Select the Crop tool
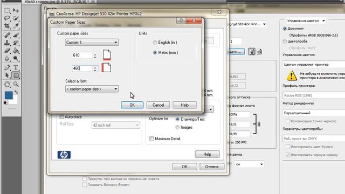 pyautogui.click(x=7, y=26)
